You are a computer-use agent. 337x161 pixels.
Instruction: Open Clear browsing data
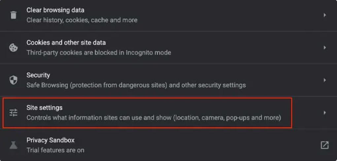point(55,10)
